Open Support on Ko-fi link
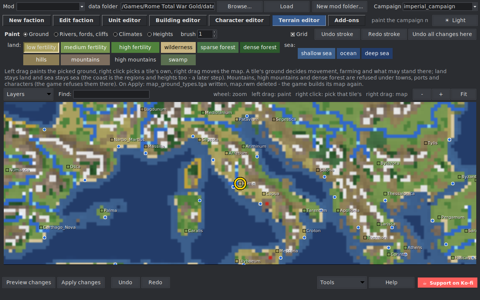Image resolution: width=480 pixels, height=300 pixels. click(x=447, y=283)
